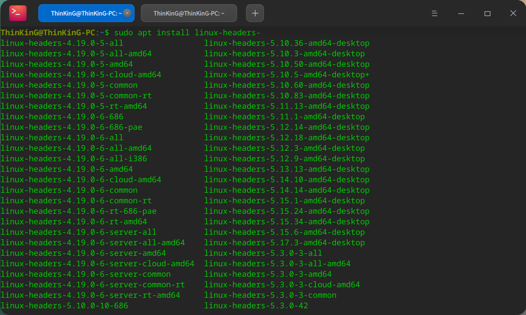The height and width of the screenshot is (315, 526).
Task: Click the entry linux-headers-5.10.36-amd64-desktop
Action: coord(287,43)
